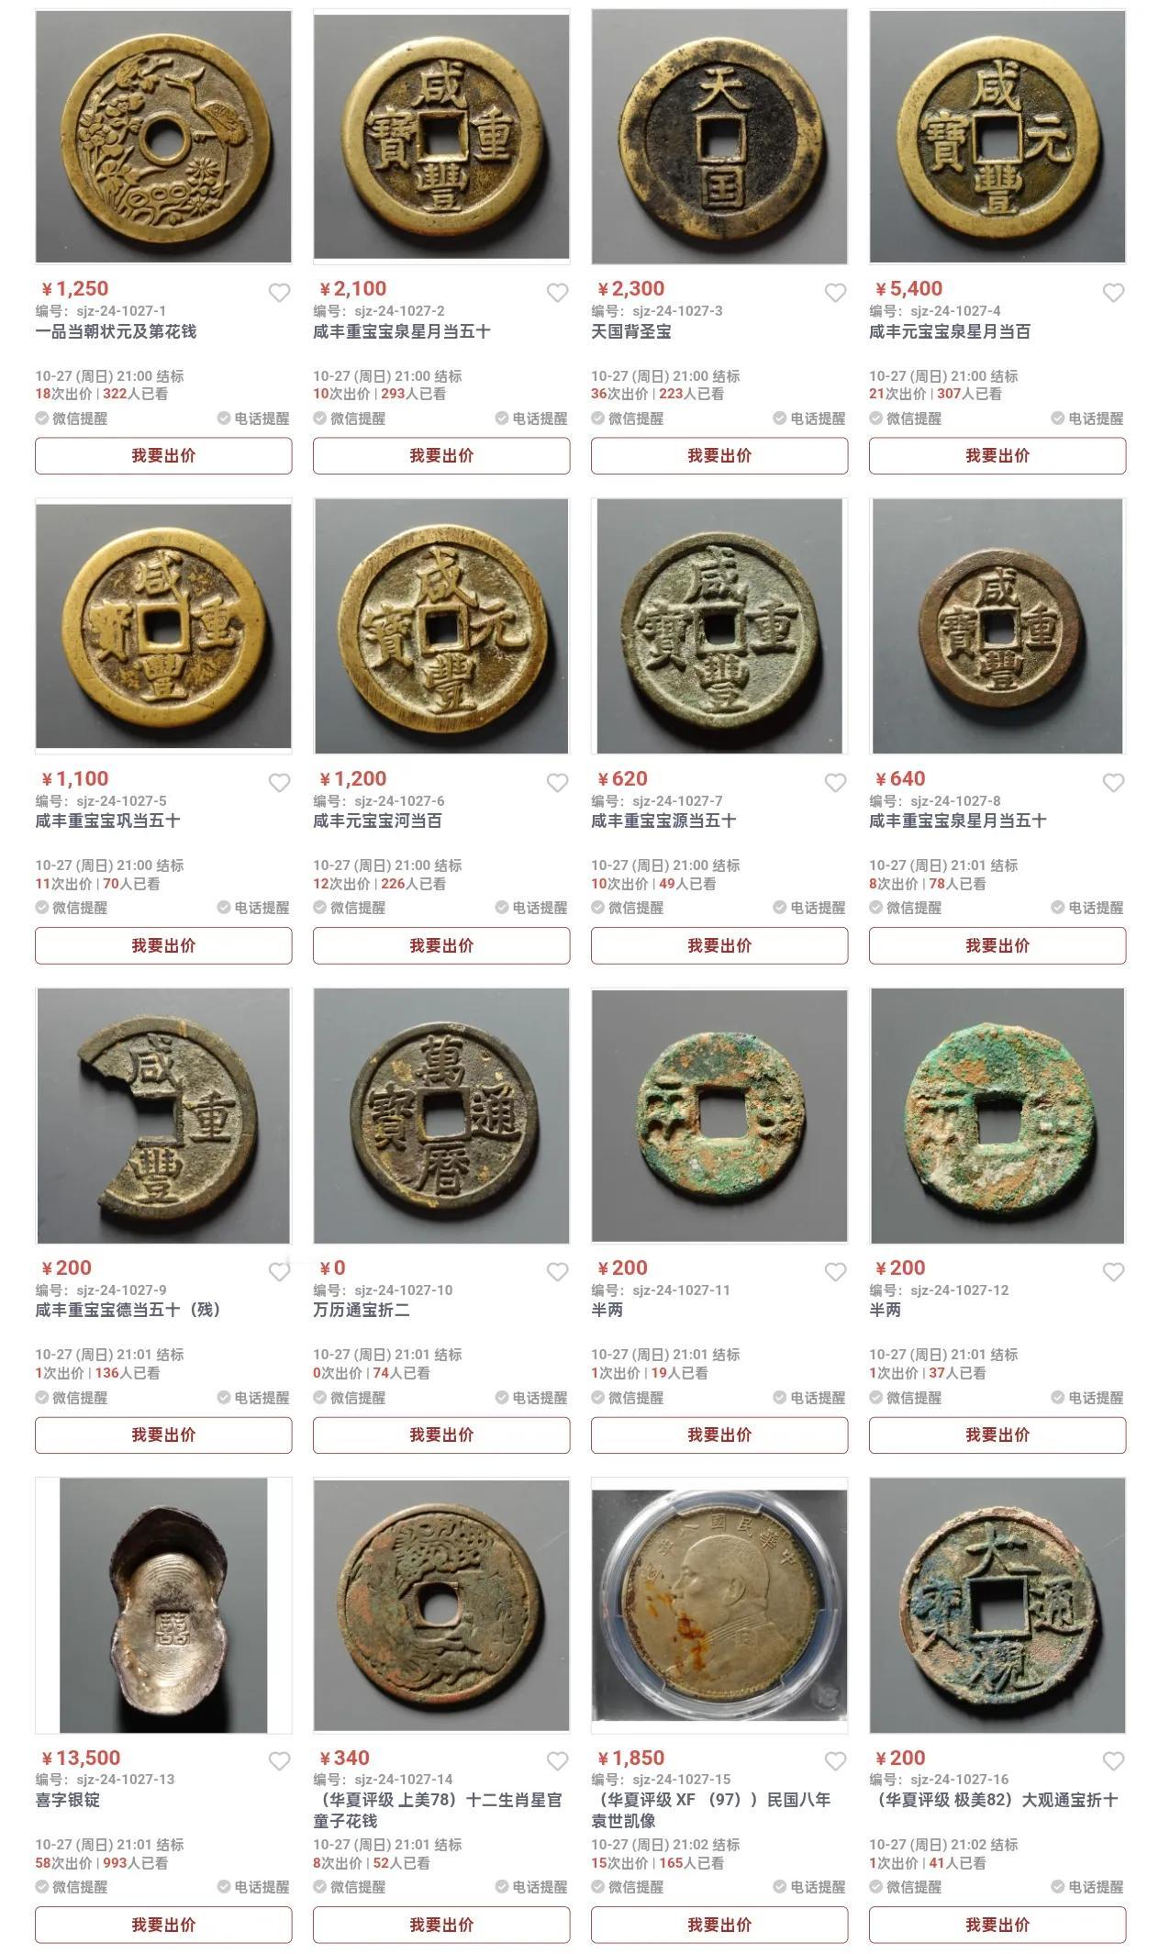The height and width of the screenshot is (1954, 1159).
Task: Tap heart on 咸丰重宝宝源当五十 listing
Action: click(x=835, y=783)
